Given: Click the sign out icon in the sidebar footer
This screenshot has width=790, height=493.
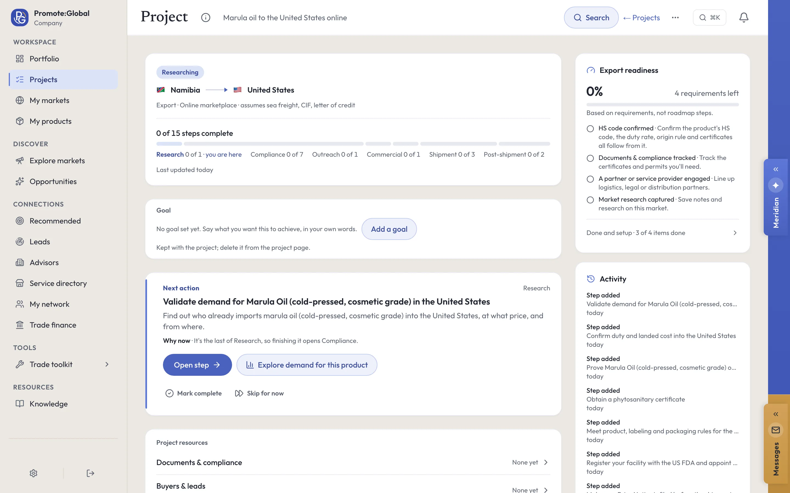Looking at the screenshot, I should 91,473.
